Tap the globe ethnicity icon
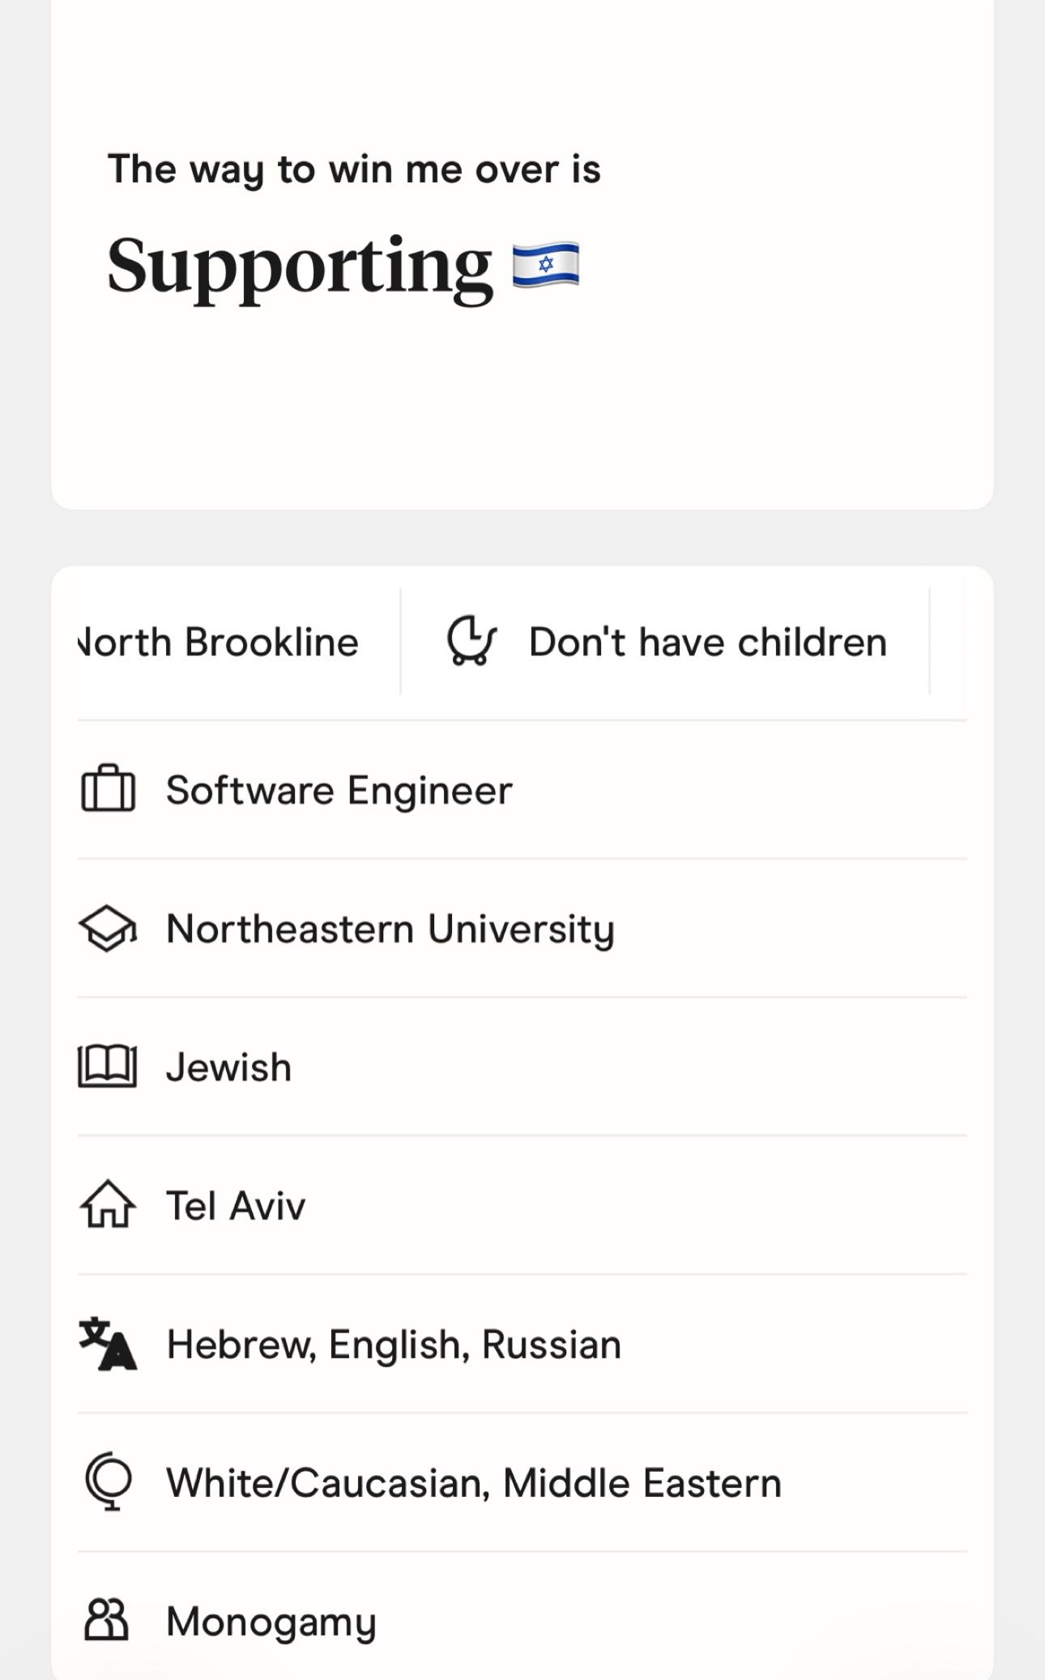Image resolution: width=1045 pixels, height=1680 pixels. 108,1482
